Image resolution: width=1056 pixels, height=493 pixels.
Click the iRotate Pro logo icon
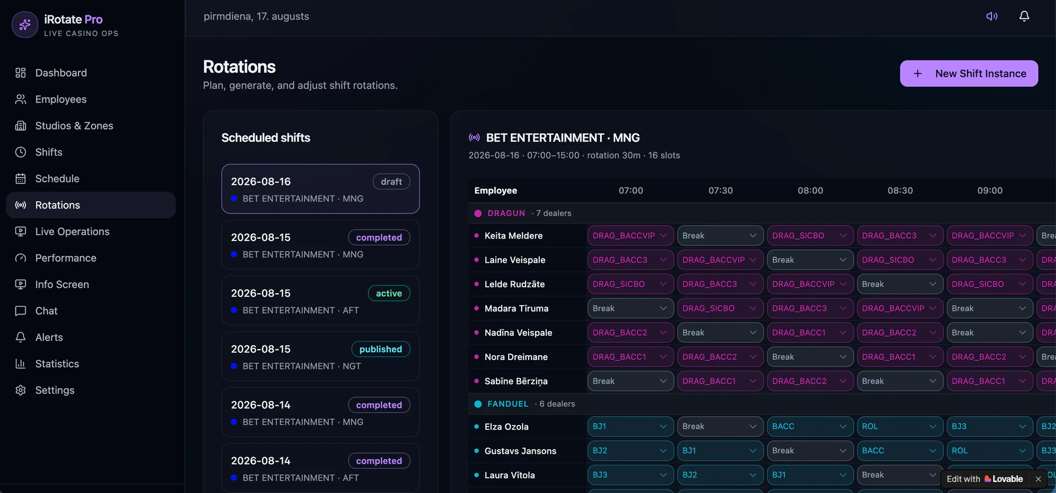click(25, 25)
